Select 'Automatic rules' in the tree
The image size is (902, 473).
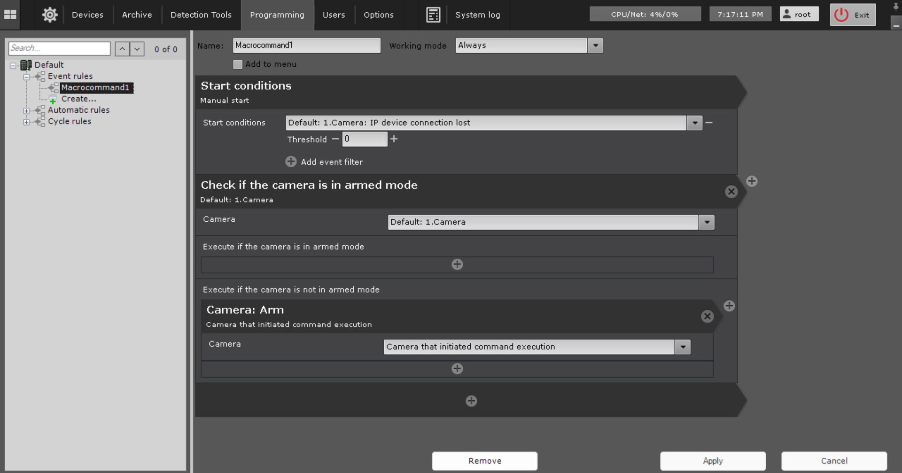coord(78,110)
